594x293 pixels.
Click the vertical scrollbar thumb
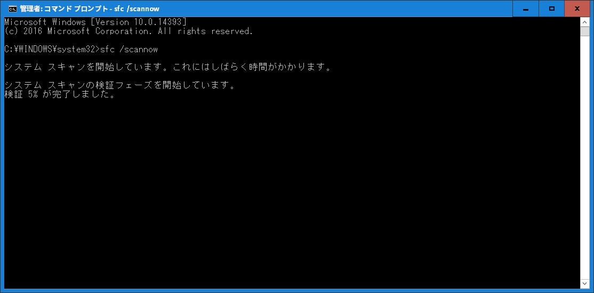coord(584,31)
